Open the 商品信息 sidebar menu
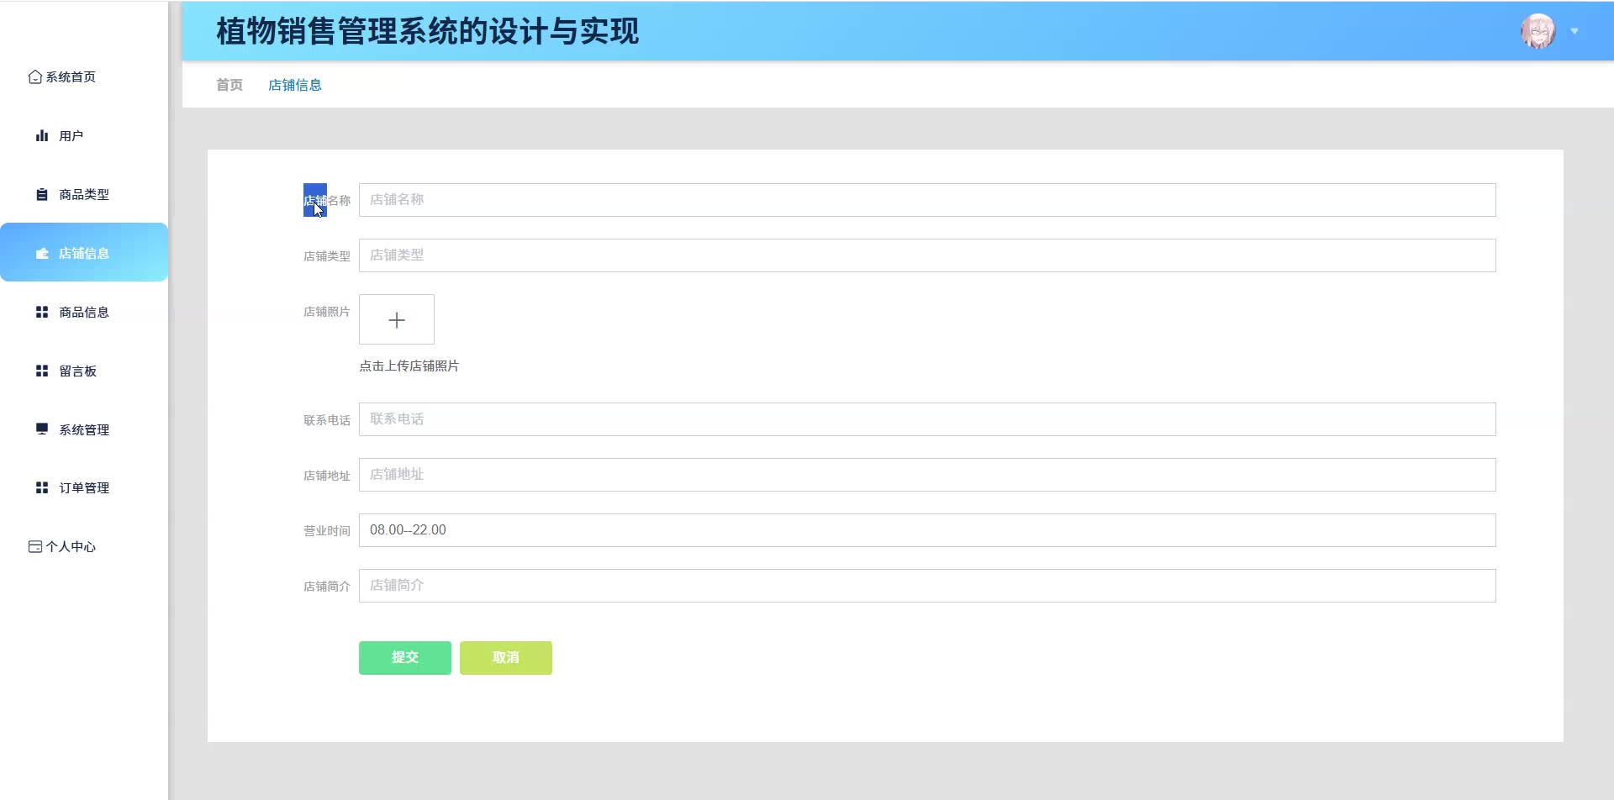The width and height of the screenshot is (1614, 800). (x=84, y=312)
